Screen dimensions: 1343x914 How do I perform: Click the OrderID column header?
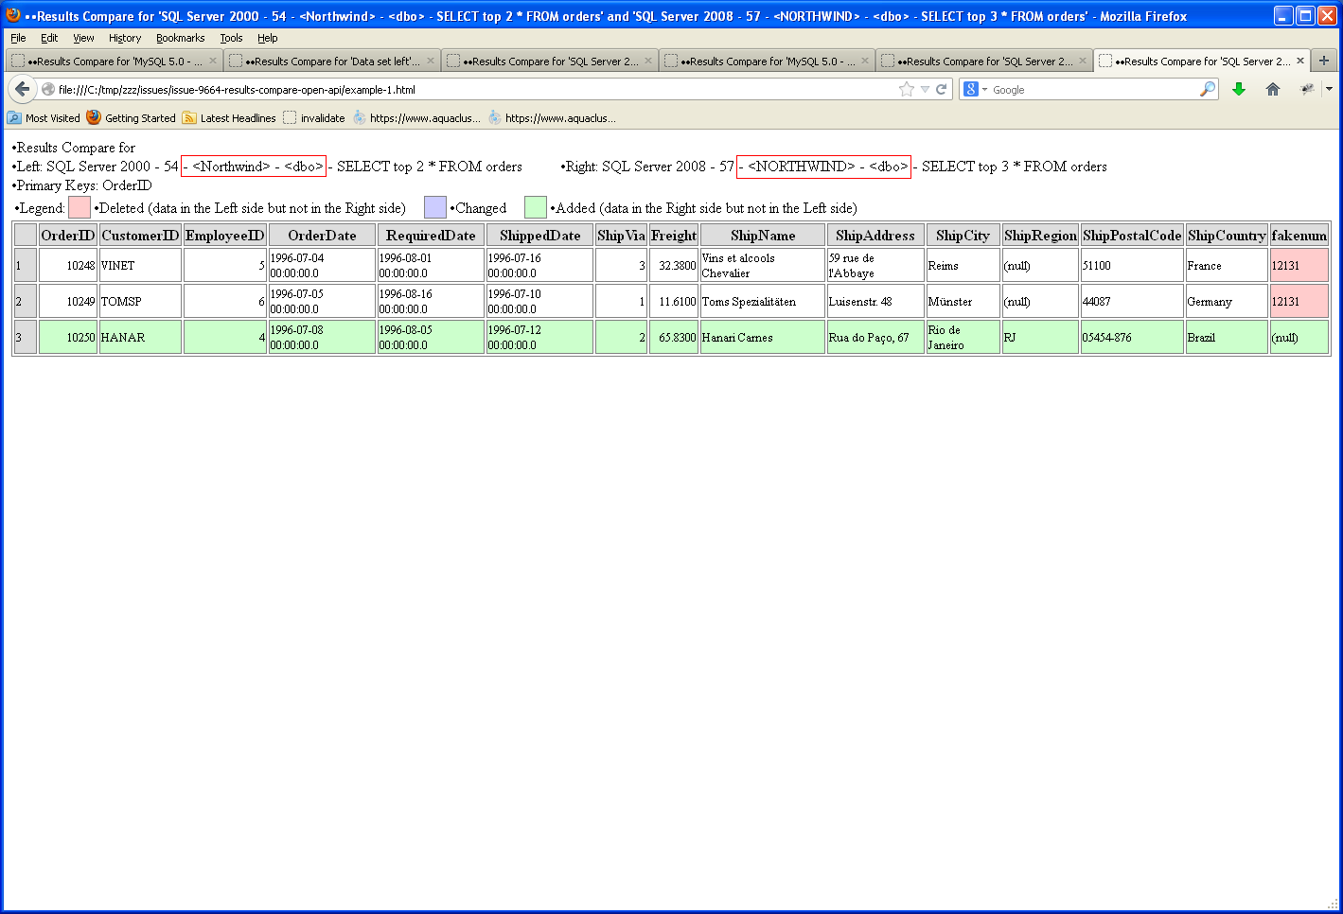pos(68,236)
